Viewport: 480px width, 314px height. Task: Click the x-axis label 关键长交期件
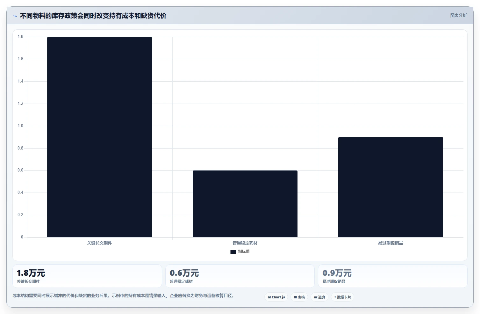pyautogui.click(x=99, y=243)
